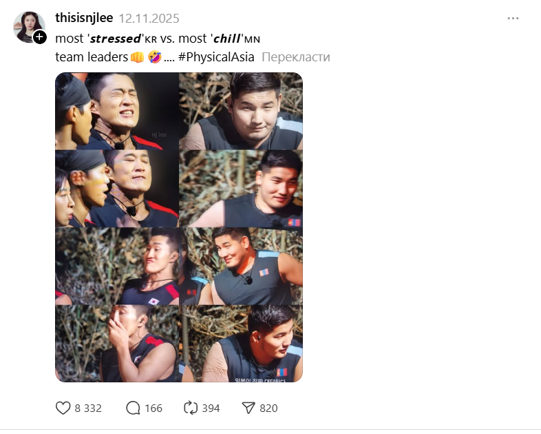
Task: Open the thisisnjlee profile picture
Action: [x=28, y=26]
